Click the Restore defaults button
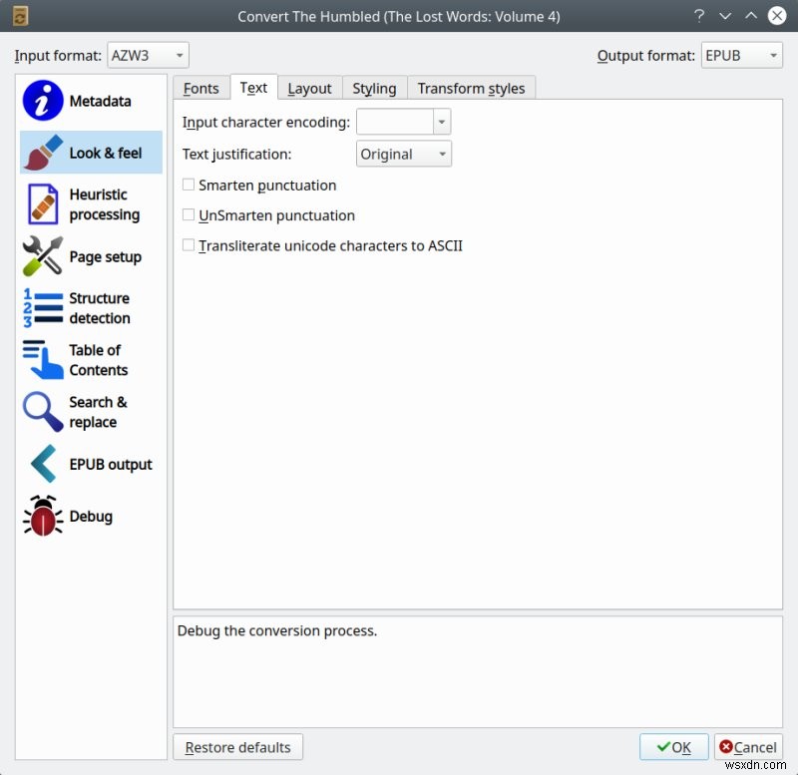The width and height of the screenshot is (798, 775). (237, 747)
